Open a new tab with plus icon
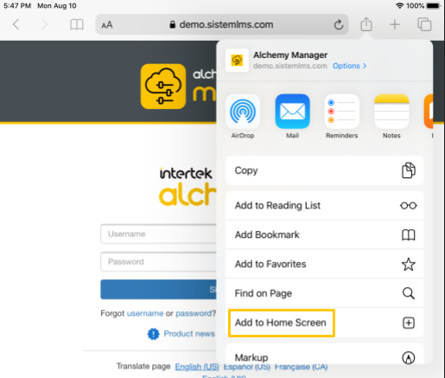The image size is (445, 378). [395, 24]
